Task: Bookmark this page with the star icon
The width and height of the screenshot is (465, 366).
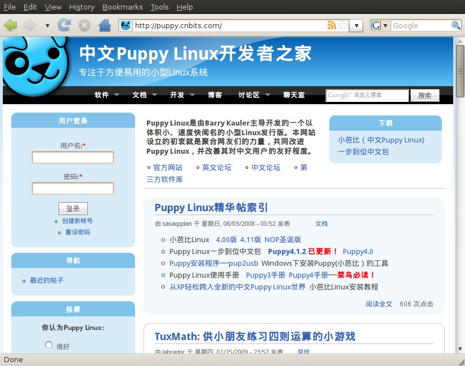Action: coord(343,25)
